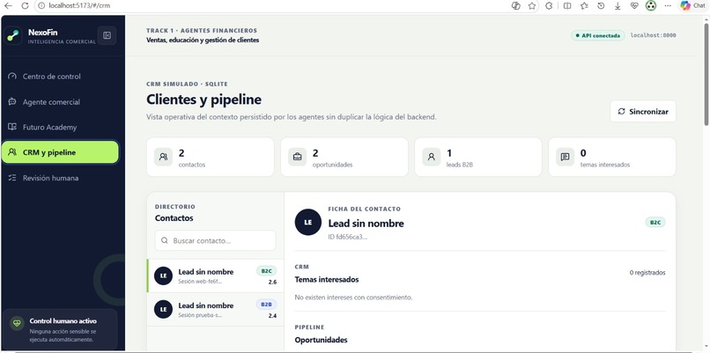Select the Lead sin nombre B2B contact
This screenshot has width=710, height=353.
pos(215,309)
